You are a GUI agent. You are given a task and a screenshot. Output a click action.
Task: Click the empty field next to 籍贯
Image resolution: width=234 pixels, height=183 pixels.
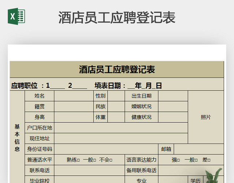(x=74, y=107)
